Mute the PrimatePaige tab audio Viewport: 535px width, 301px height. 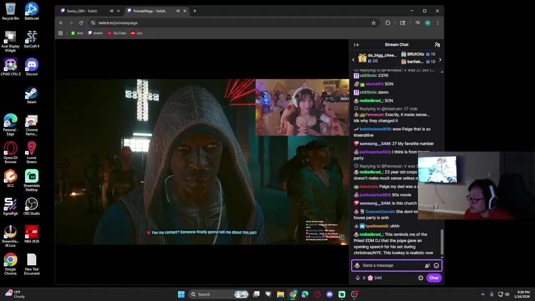pos(178,11)
